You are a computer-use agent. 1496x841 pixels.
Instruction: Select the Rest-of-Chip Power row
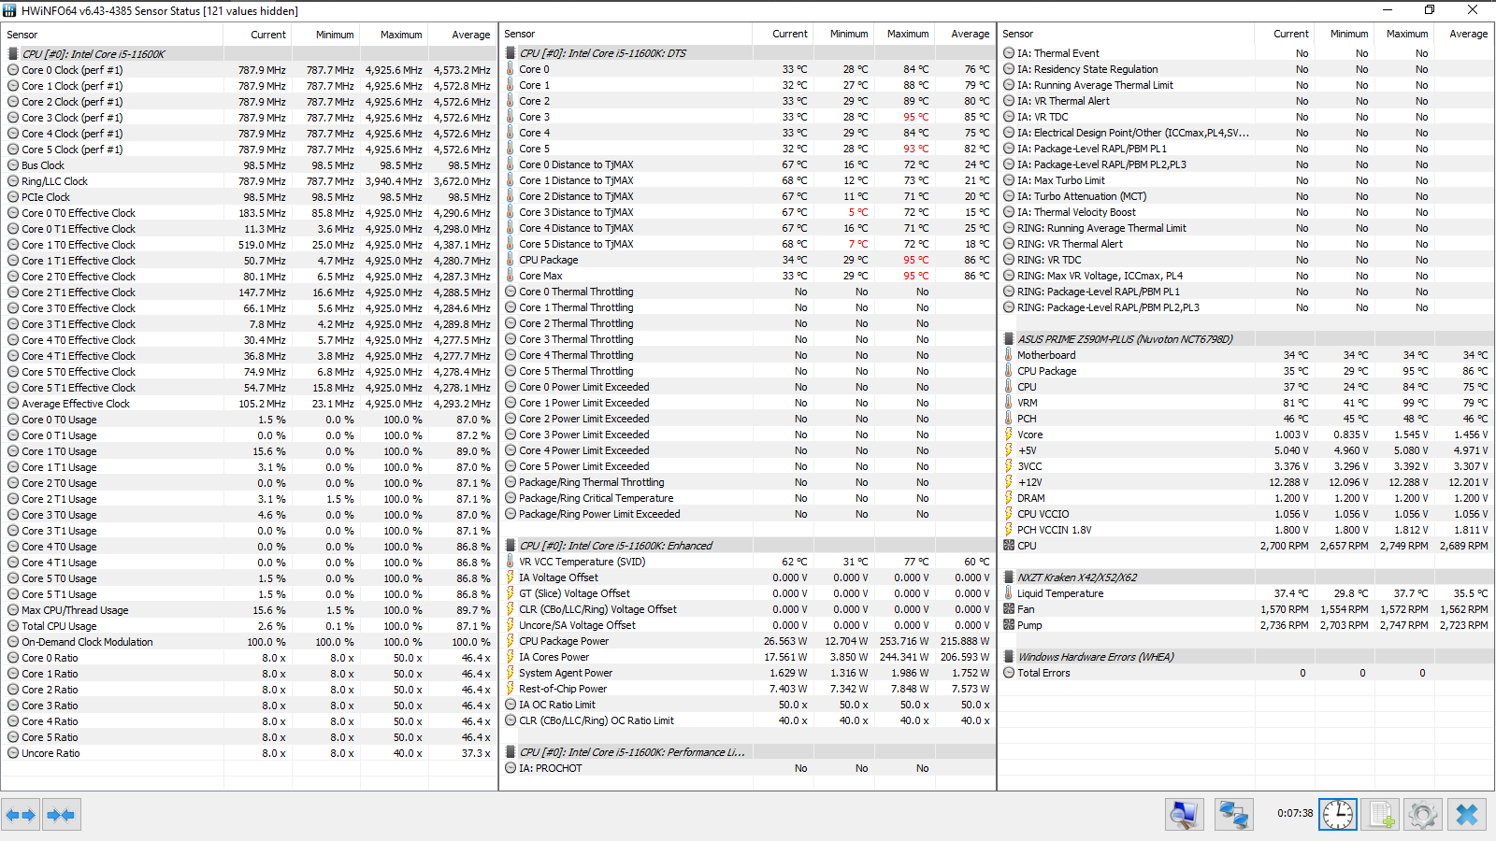click(747, 689)
